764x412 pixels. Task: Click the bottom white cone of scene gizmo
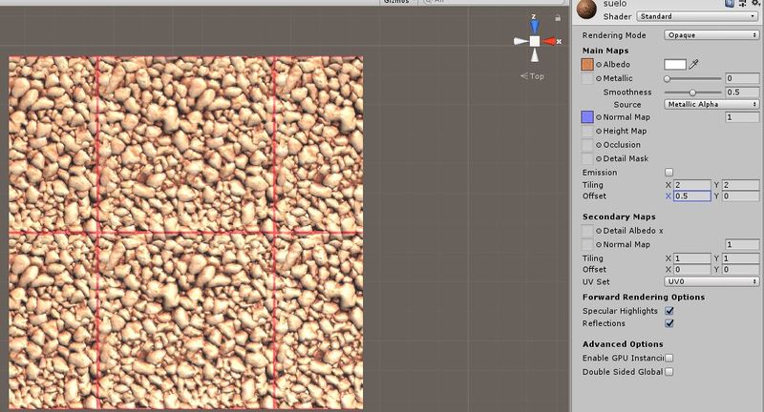[535, 55]
